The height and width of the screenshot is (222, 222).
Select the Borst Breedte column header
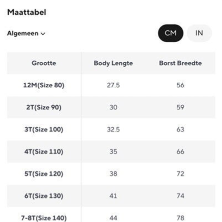click(180, 63)
